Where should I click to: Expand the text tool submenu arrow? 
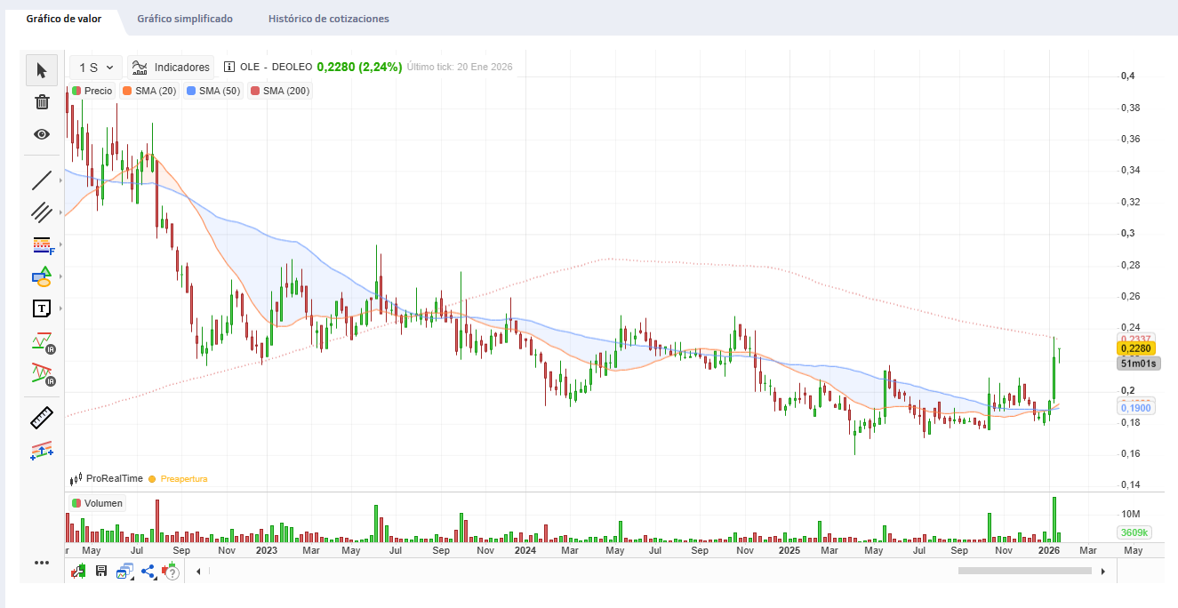pyautogui.click(x=61, y=308)
